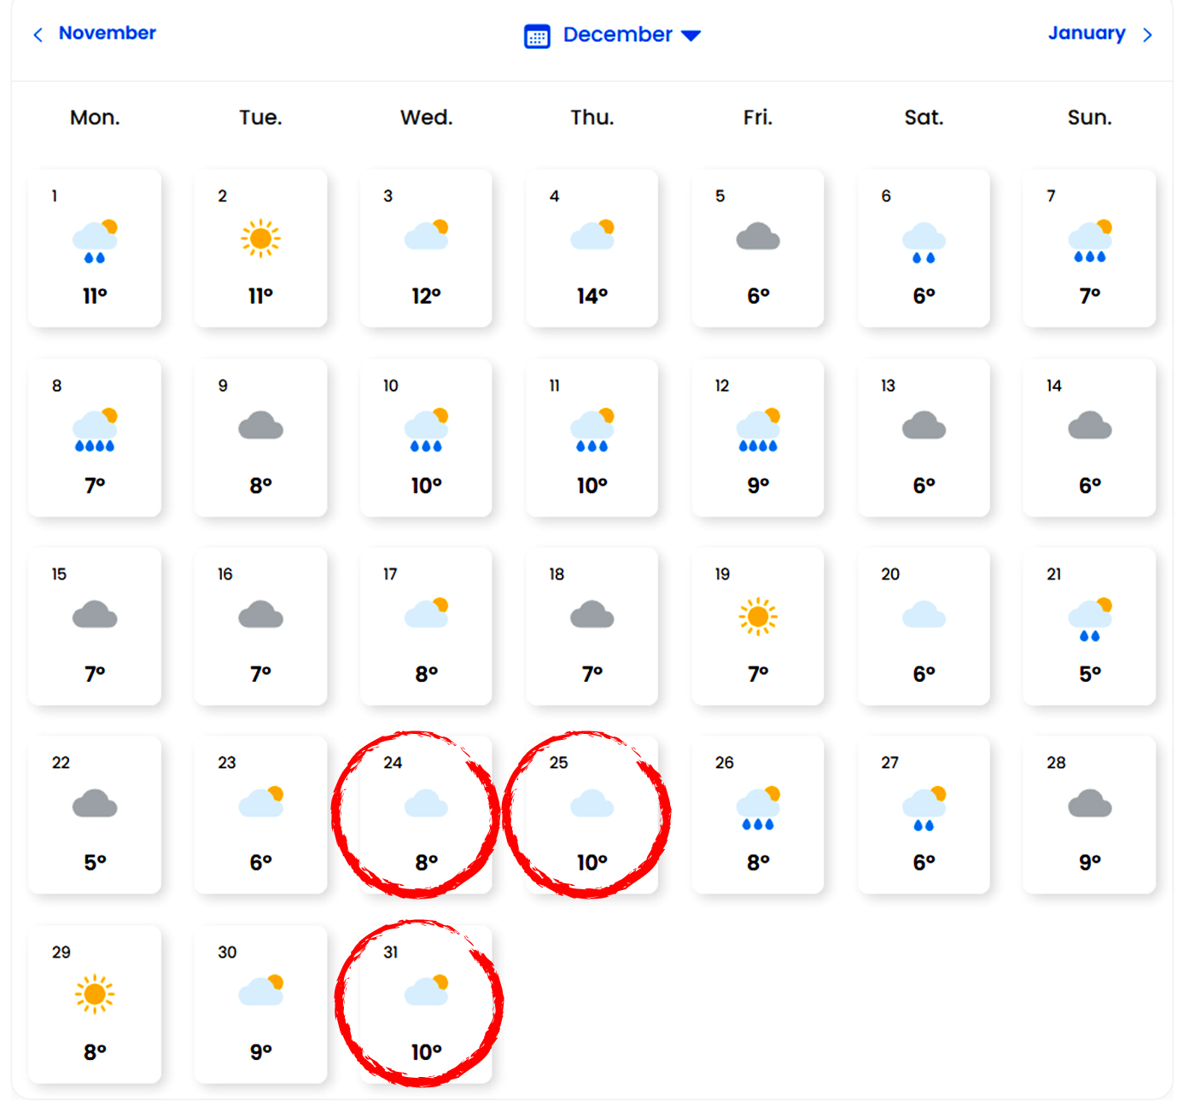Click the sun icon on December 19
Viewport: 1195px width, 1106px height.
758,616
